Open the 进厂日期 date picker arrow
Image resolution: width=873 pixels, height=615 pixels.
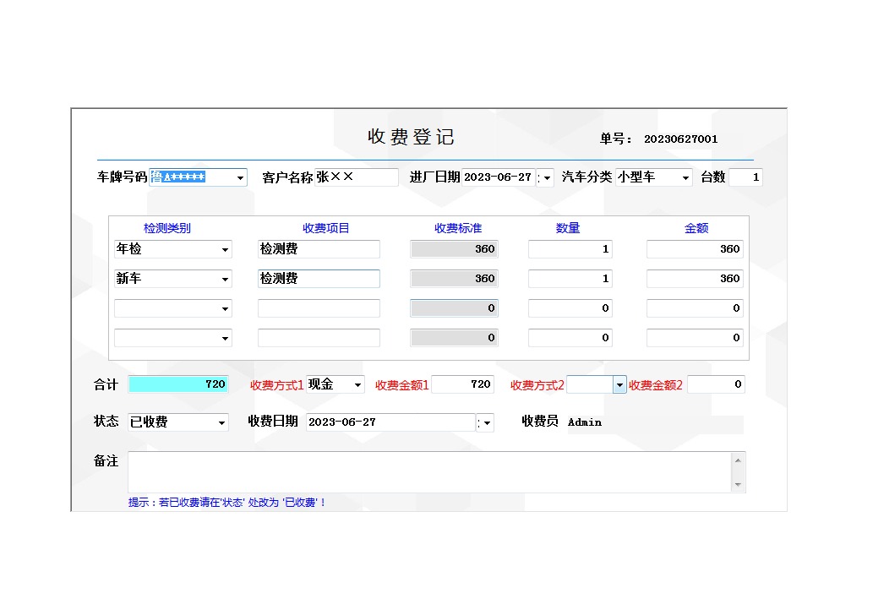548,177
